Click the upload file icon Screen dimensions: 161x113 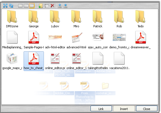[x=60, y=6]
